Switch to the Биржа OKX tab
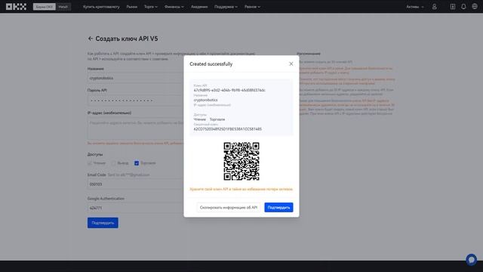This screenshot has height=272, width=483. coord(45,7)
